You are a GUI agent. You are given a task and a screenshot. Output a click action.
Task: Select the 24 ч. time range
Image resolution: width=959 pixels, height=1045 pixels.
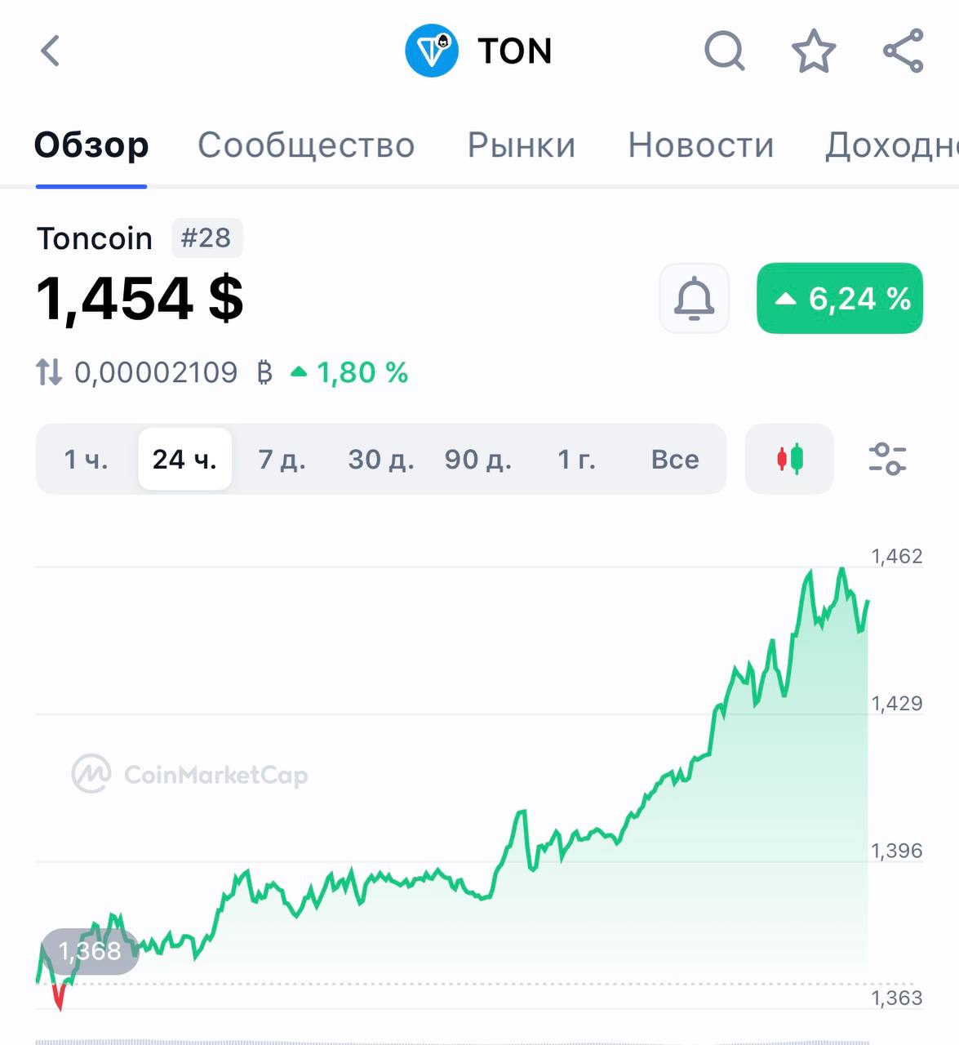[185, 460]
